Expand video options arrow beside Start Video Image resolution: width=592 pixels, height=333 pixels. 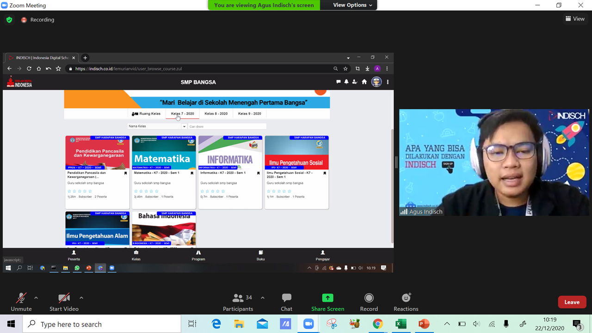click(81, 298)
